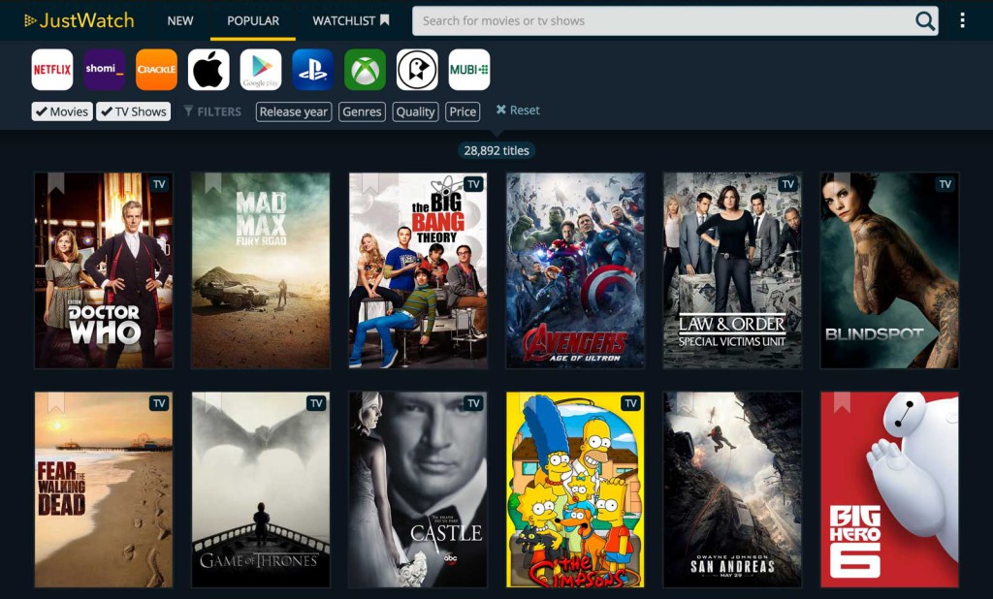Bookmark Blindspot to watchlist
This screenshot has height=599, width=993.
pyautogui.click(x=842, y=182)
